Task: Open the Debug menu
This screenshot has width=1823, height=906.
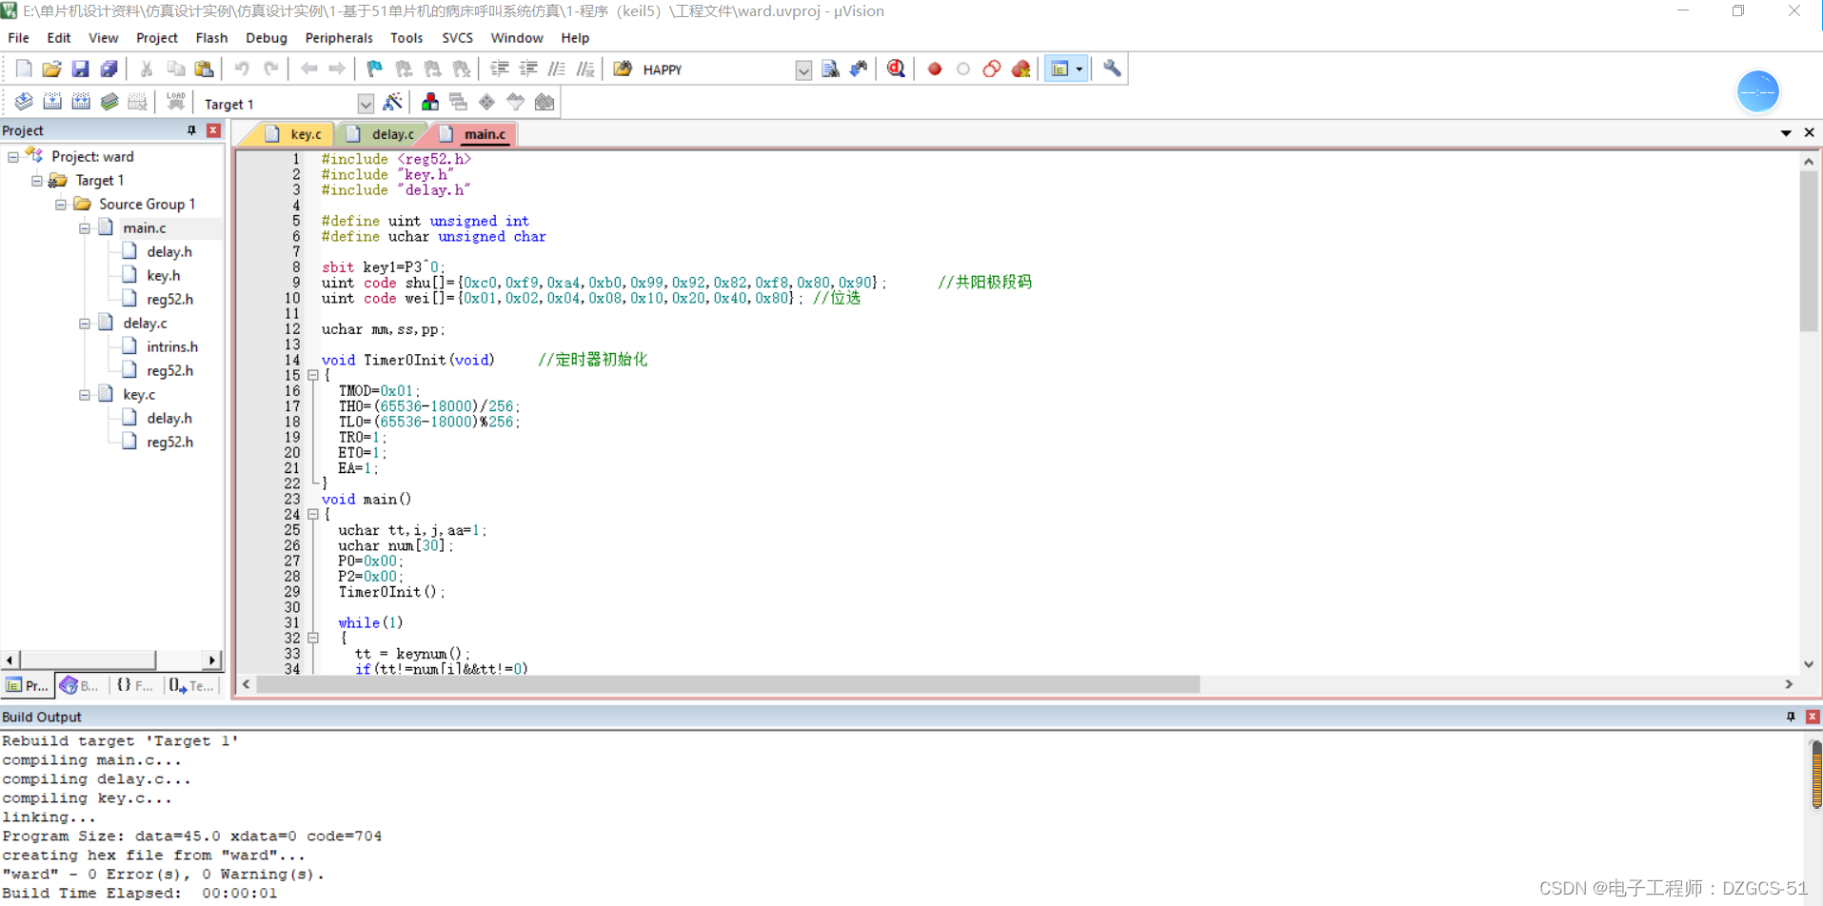Action: point(266,38)
